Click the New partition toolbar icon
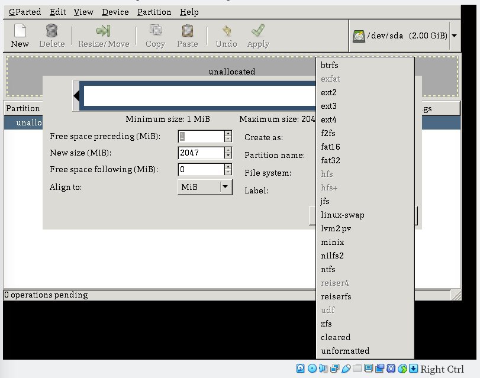The width and height of the screenshot is (480, 378). click(x=20, y=31)
